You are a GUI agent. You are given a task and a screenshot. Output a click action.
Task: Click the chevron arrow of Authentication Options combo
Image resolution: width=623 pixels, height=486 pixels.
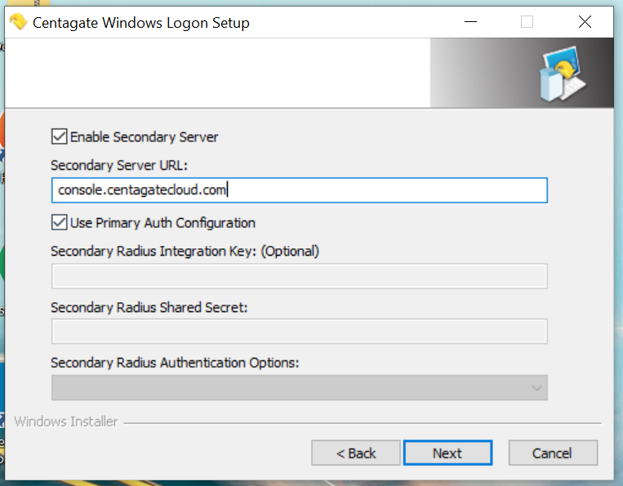[536, 388]
